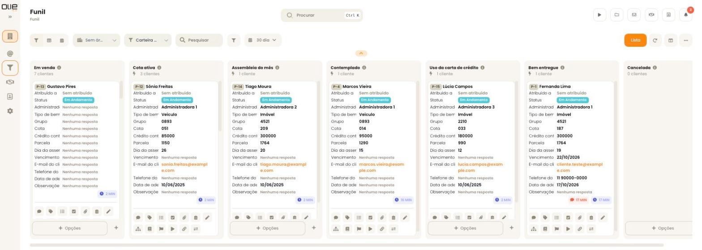Image resolution: width=702 pixels, height=250 pixels.
Task: Click the horizontal scrollbar at the board bottom
Action: point(347,245)
